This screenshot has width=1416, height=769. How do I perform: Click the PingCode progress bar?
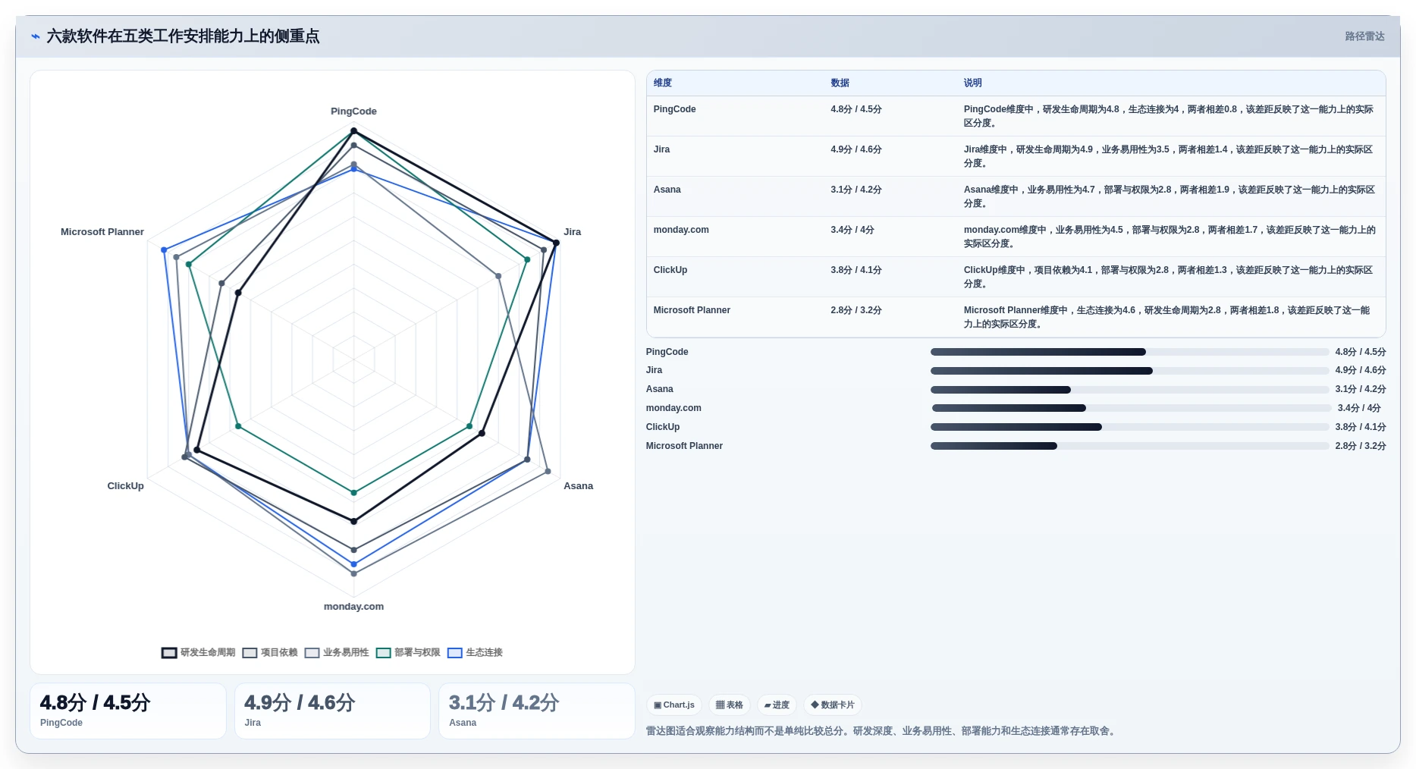coord(1130,352)
